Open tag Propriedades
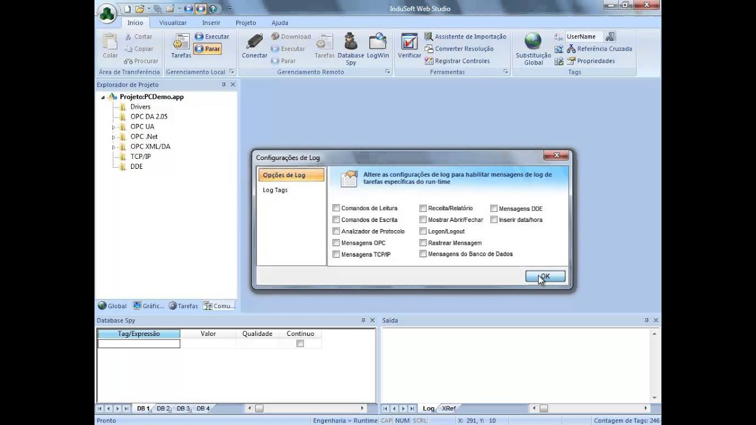This screenshot has width=756, height=425. coord(591,61)
